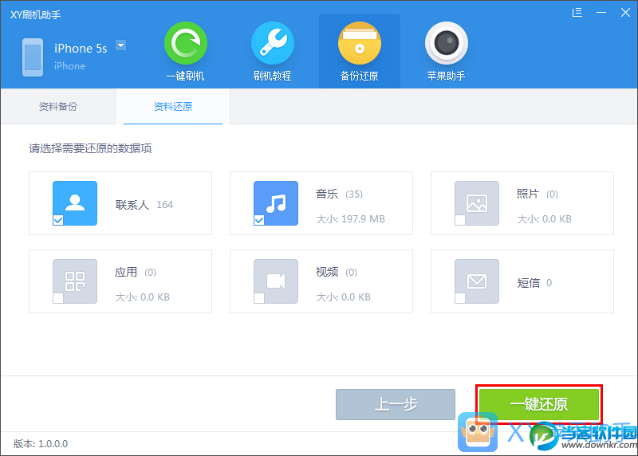Open 苹果助手 camera icon
Image resolution: width=638 pixels, height=456 pixels.
click(x=447, y=43)
